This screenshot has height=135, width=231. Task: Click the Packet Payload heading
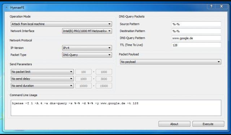129,54
